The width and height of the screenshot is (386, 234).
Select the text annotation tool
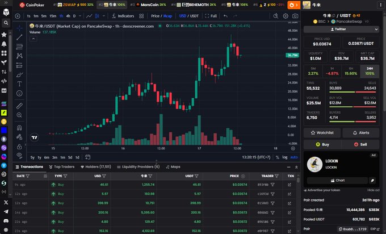[x=19, y=84]
